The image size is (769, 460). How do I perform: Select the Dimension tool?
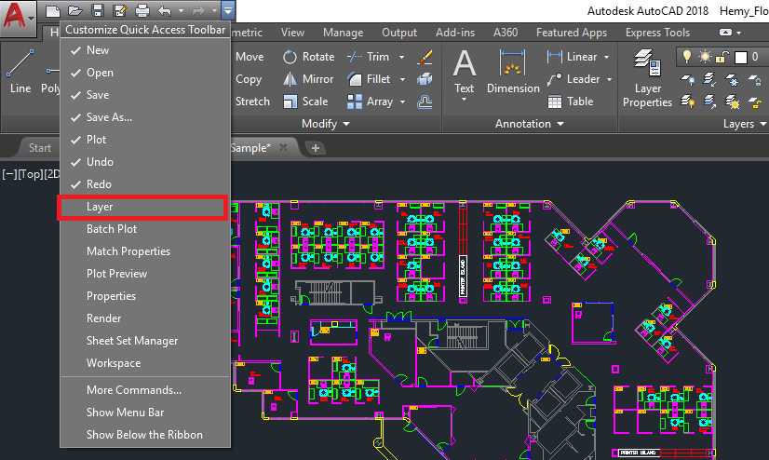pyautogui.click(x=513, y=73)
